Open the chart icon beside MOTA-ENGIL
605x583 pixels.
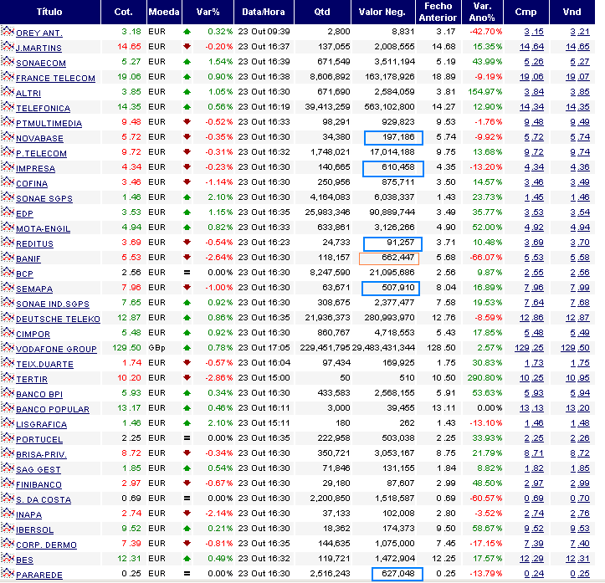(x=8, y=227)
